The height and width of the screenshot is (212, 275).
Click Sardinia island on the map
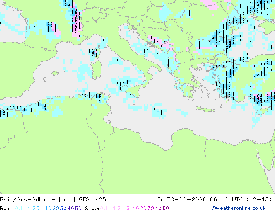click(96, 70)
